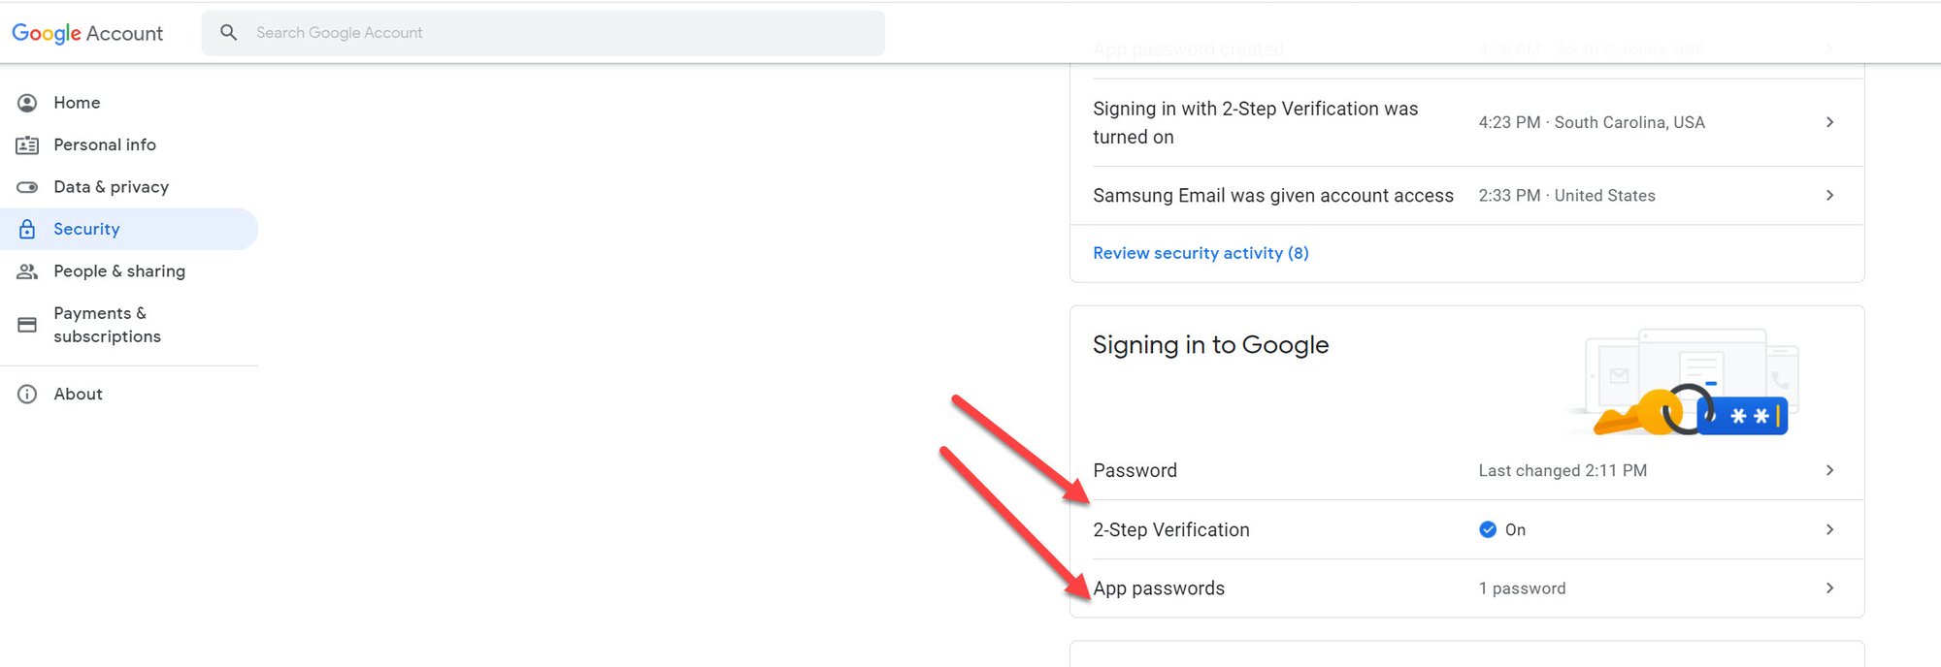Click the Security padlock icon in sidebar

[x=26, y=229]
